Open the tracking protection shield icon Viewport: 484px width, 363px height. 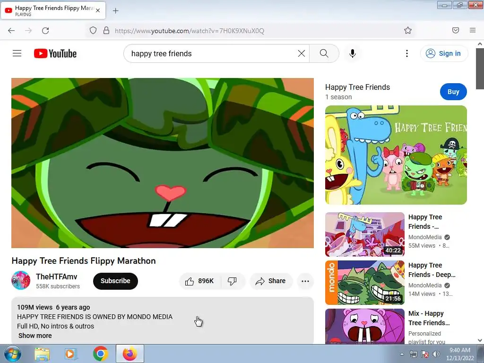93,30
